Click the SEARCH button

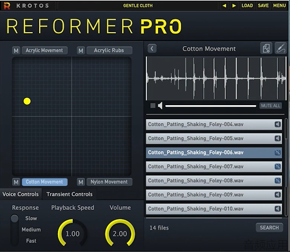tap(269, 228)
